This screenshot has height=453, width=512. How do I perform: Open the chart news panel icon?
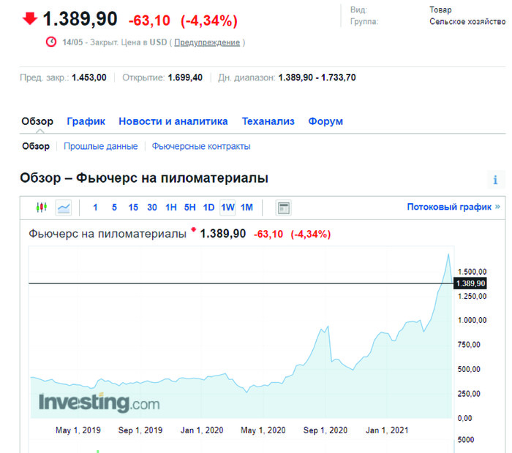pyautogui.click(x=283, y=208)
